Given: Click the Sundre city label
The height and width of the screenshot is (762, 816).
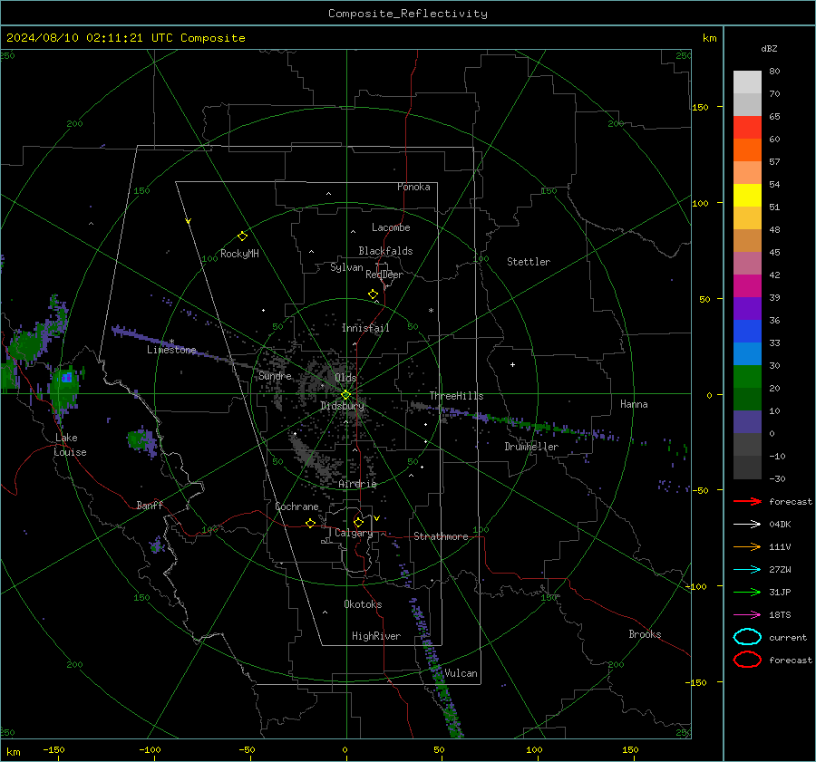Looking at the screenshot, I should tap(275, 375).
